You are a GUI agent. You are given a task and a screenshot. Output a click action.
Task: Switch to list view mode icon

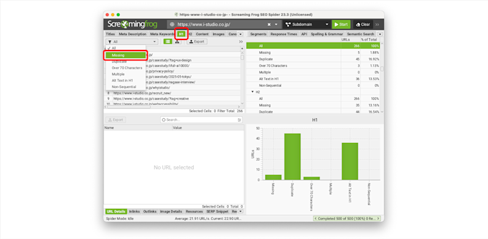point(168,41)
